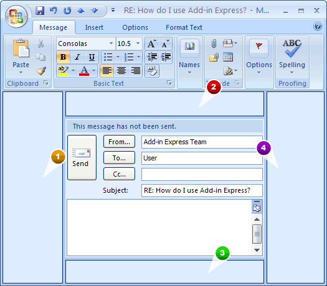
Task: Insert calendar icon
Action: click(228, 57)
